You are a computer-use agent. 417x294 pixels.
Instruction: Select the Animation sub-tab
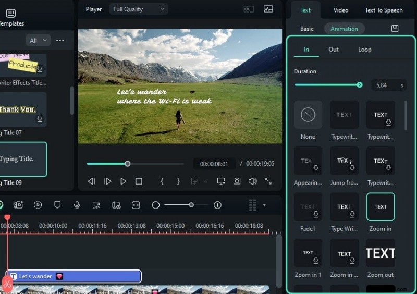point(344,29)
